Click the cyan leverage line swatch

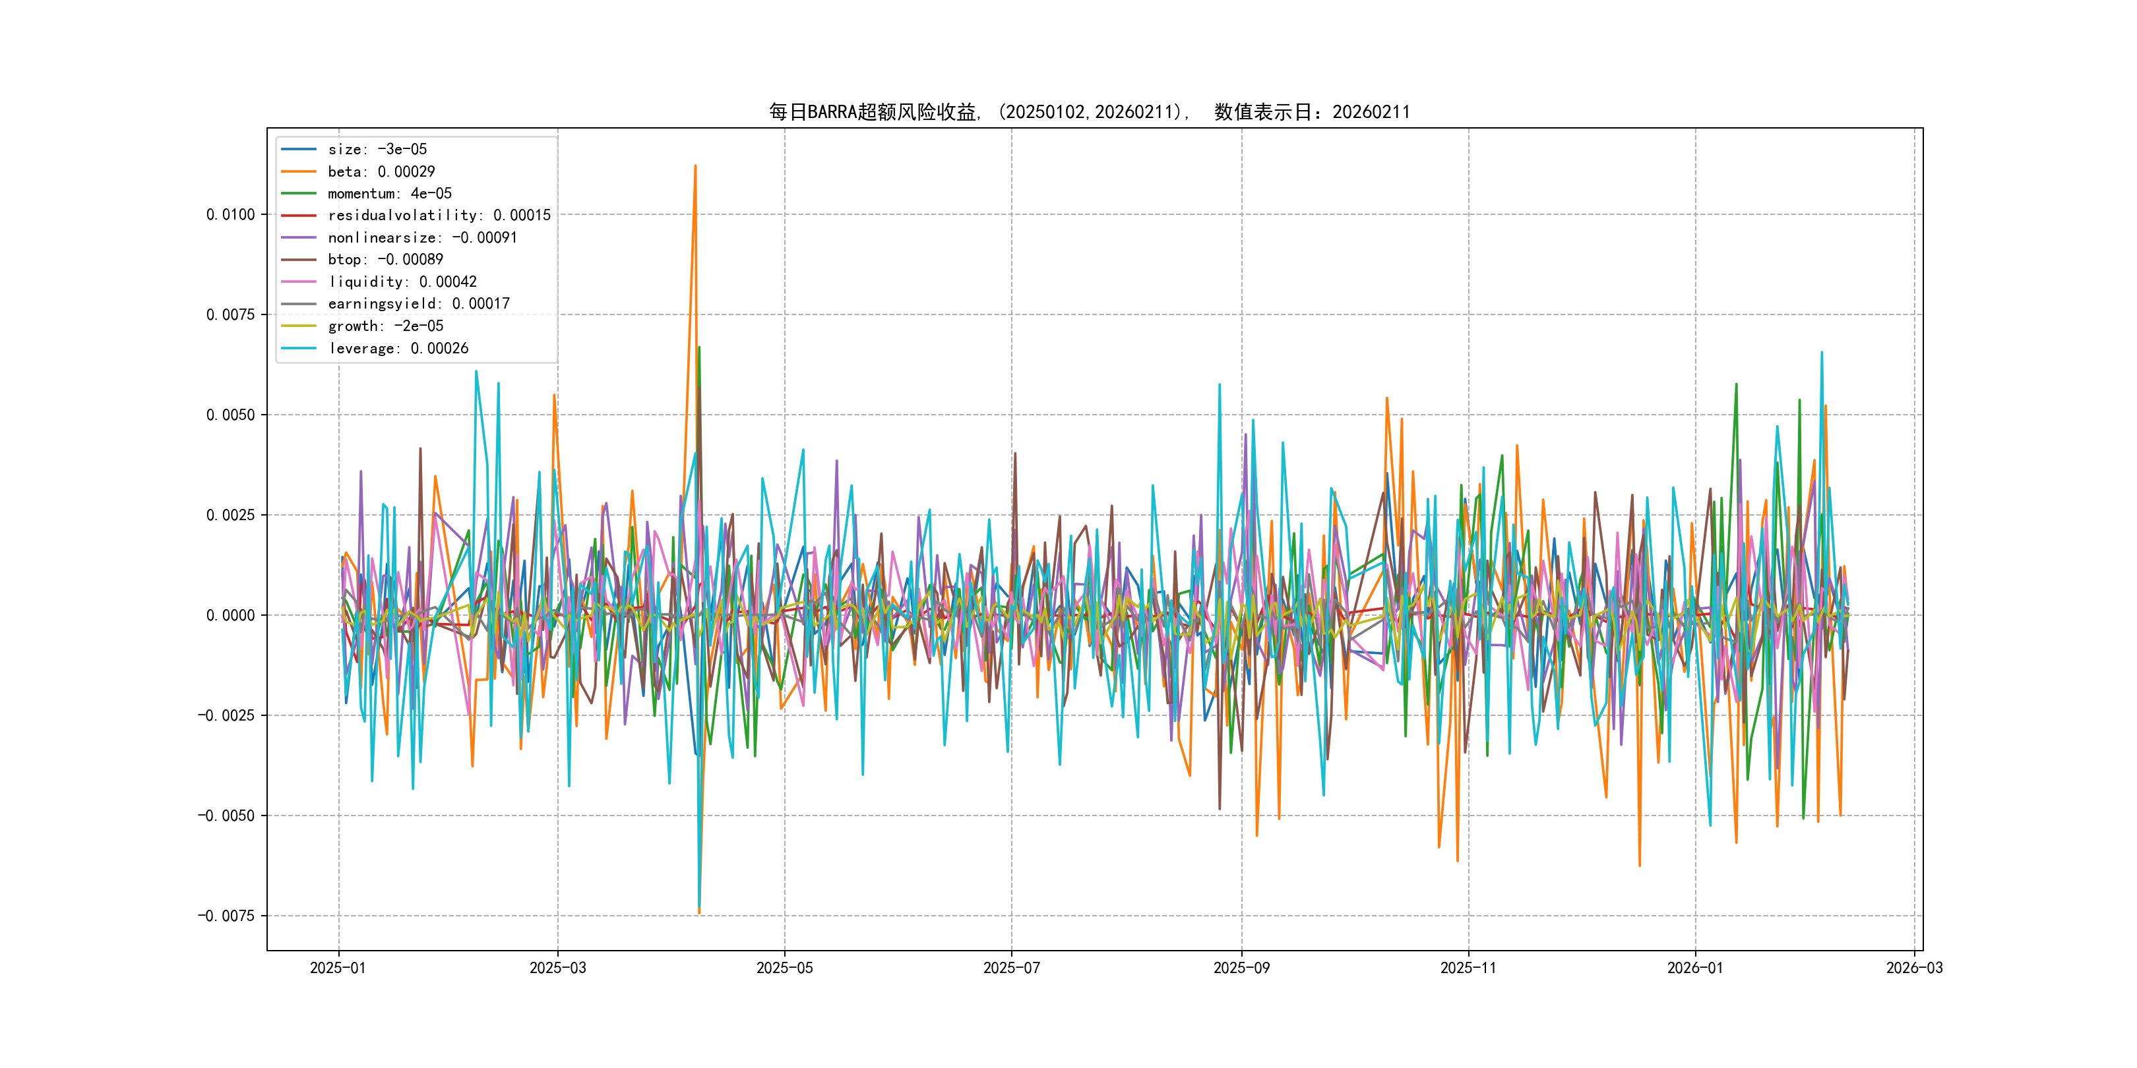coord(299,348)
